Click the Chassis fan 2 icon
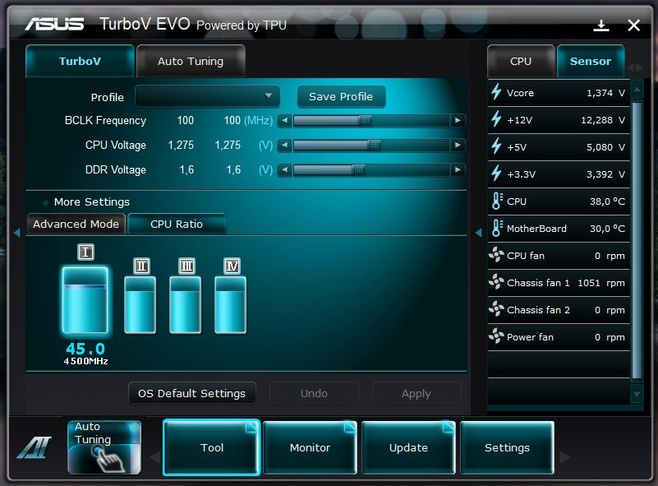The image size is (658, 486). coord(496,309)
